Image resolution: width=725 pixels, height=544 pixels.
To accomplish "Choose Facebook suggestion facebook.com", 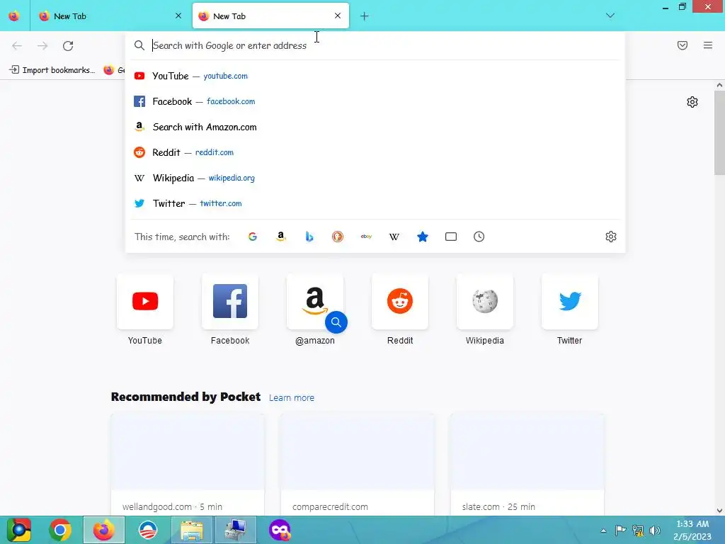I will coord(375,101).
